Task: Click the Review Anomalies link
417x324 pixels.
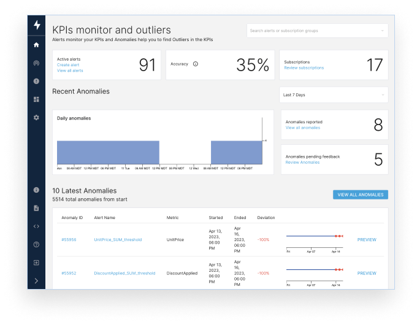Action: 302,162
